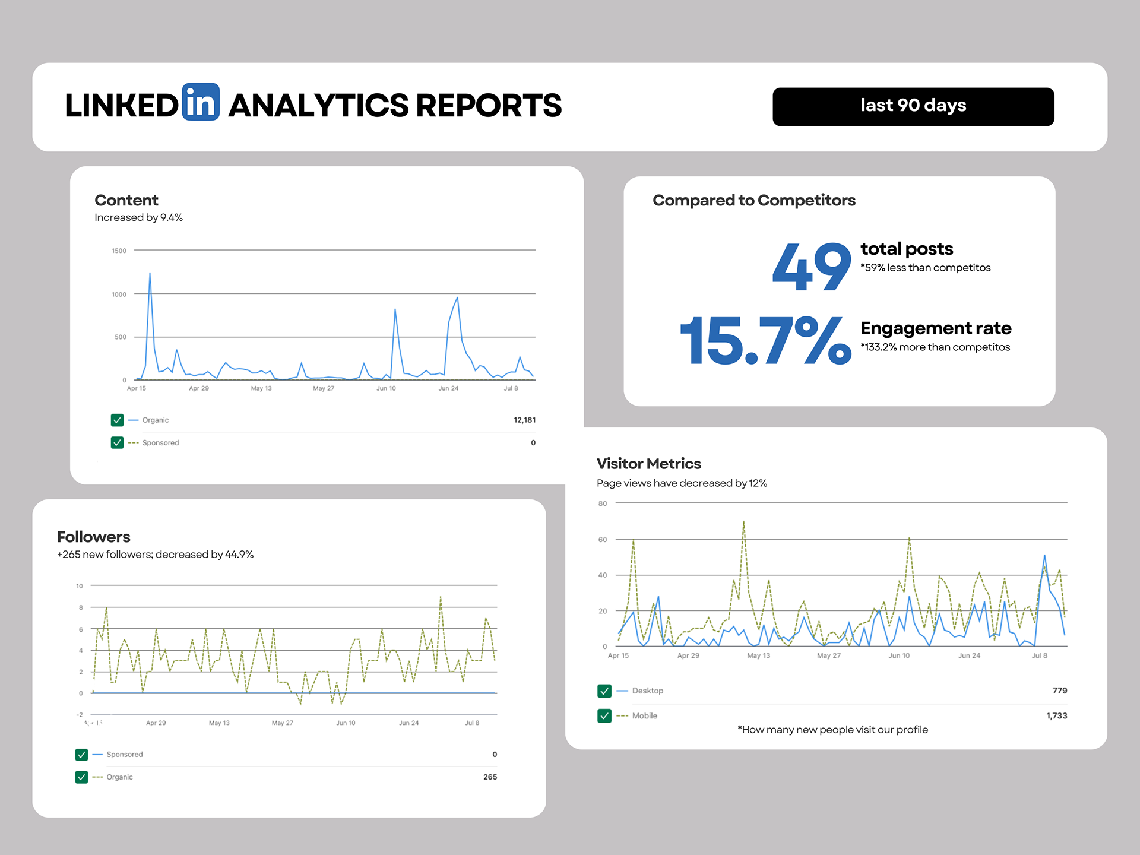The height and width of the screenshot is (855, 1140).
Task: Click 'May 13' axis label in Visitor Metrics chart
Action: [x=758, y=656]
